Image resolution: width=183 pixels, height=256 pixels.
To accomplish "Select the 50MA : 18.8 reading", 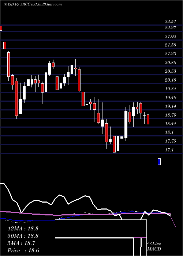I will tap(23, 236).
